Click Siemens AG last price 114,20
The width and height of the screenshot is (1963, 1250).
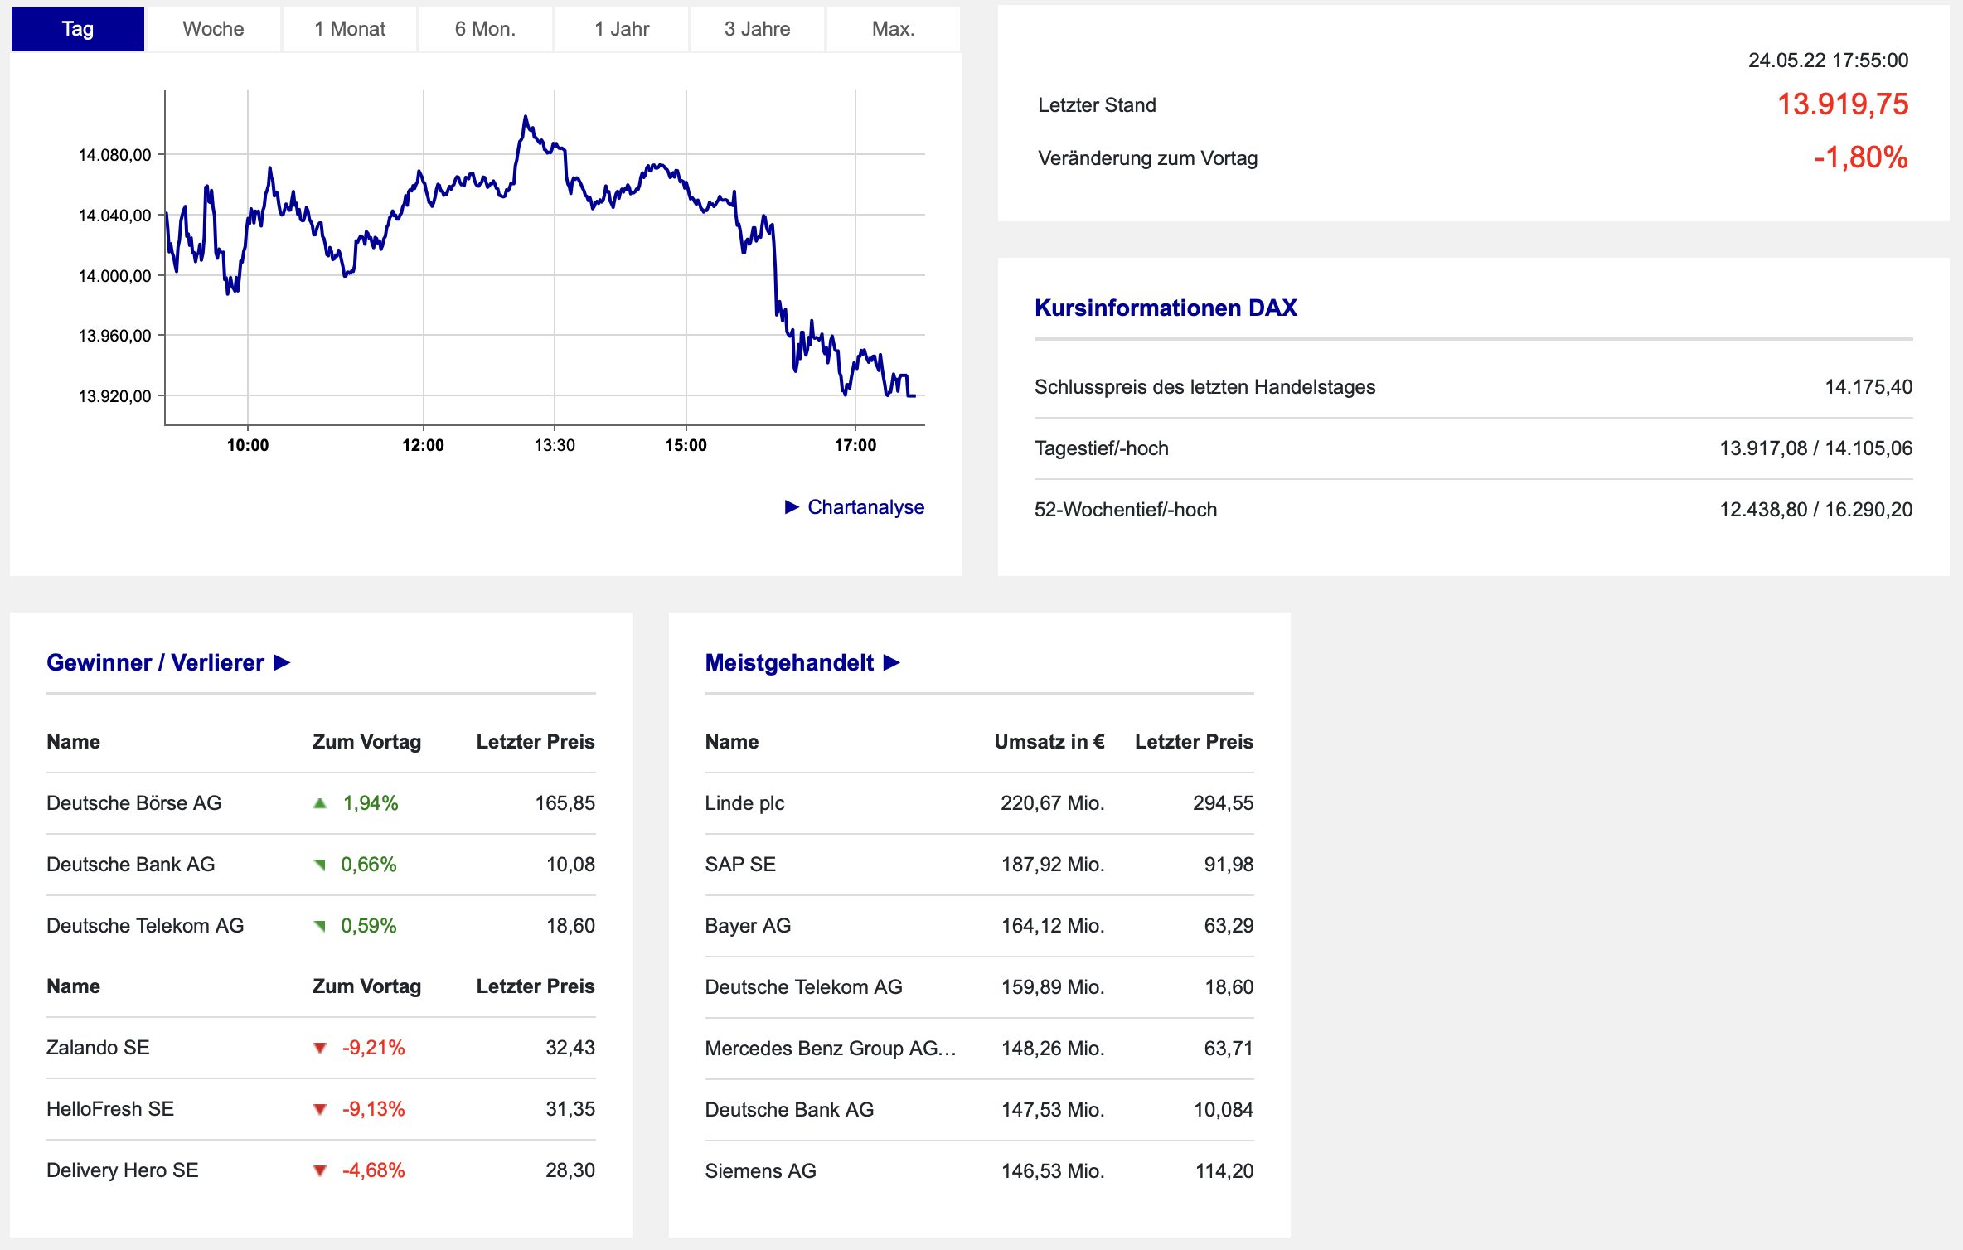1224,1171
